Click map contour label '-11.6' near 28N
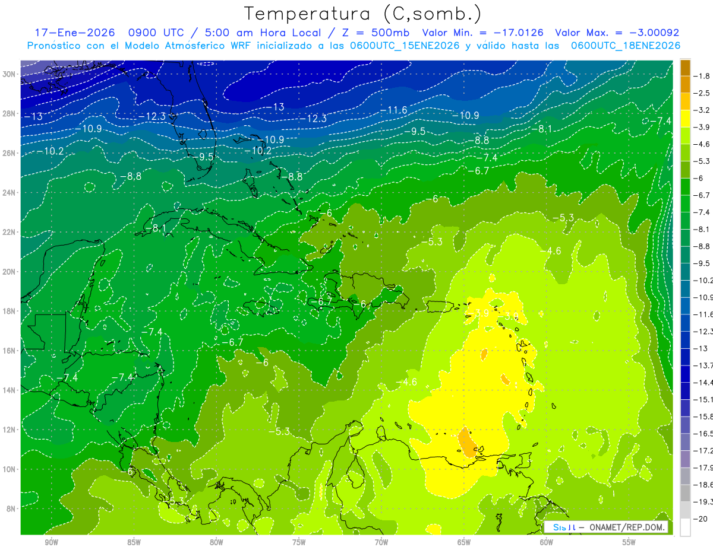Image resolution: width=713 pixels, height=550 pixels. (393, 110)
